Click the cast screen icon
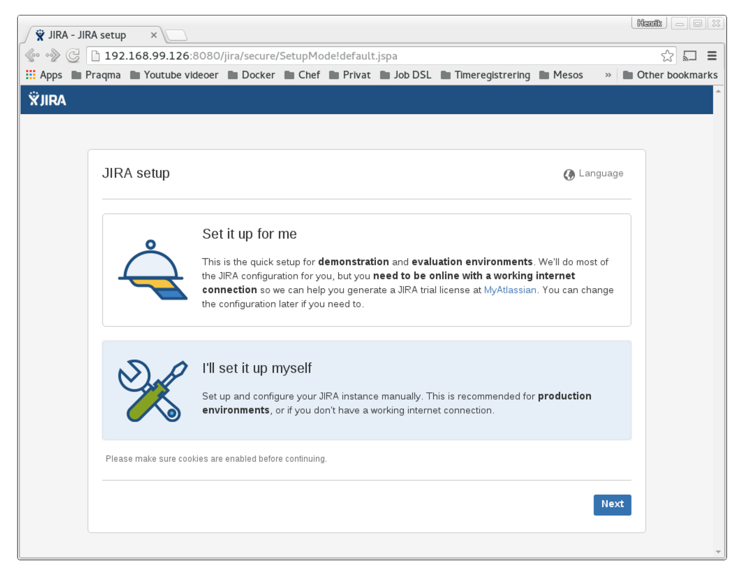This screenshot has height=574, width=743. tap(690, 56)
